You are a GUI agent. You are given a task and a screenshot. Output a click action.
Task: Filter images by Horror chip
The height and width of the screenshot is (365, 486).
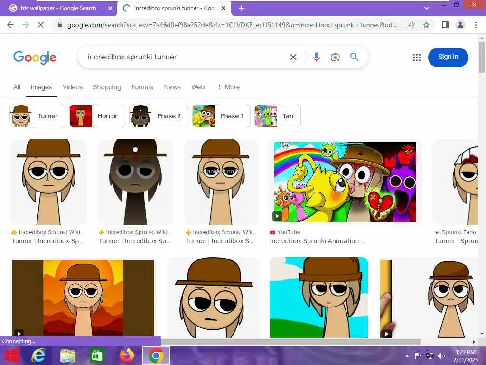tap(97, 116)
